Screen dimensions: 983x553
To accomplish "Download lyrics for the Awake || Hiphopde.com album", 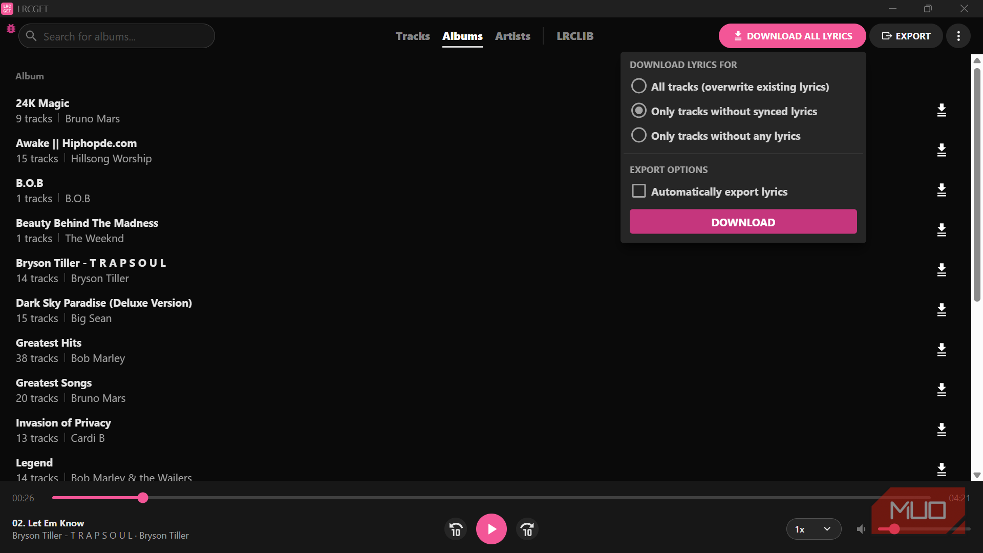I will tap(942, 150).
